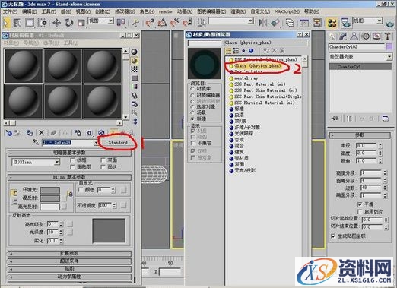Viewport: 397px width, 288px height.
Task: Toggle 平滑 smooth checkbox
Action: (360, 204)
